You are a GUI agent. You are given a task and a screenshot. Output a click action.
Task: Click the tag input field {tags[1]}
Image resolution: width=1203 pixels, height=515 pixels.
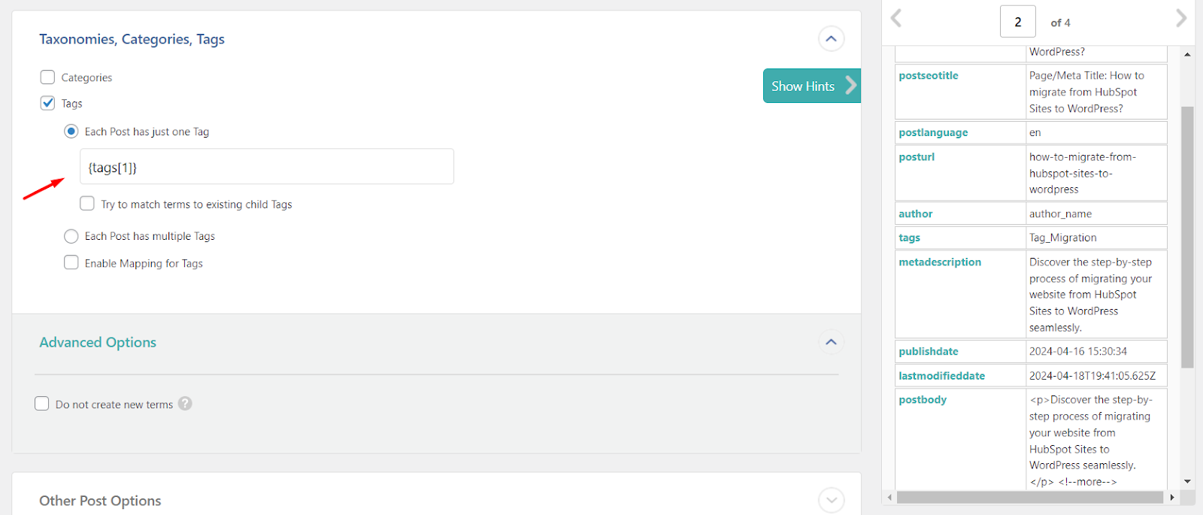267,167
